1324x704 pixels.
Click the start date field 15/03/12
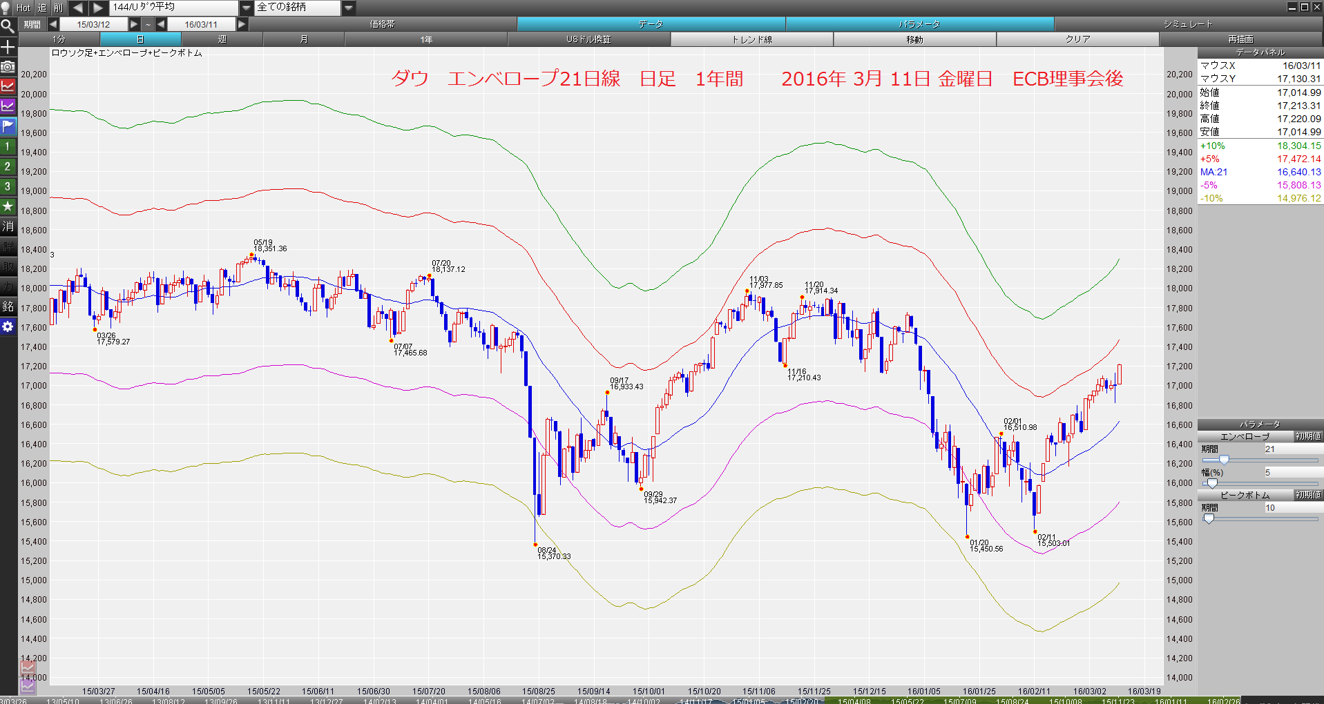coord(94,24)
